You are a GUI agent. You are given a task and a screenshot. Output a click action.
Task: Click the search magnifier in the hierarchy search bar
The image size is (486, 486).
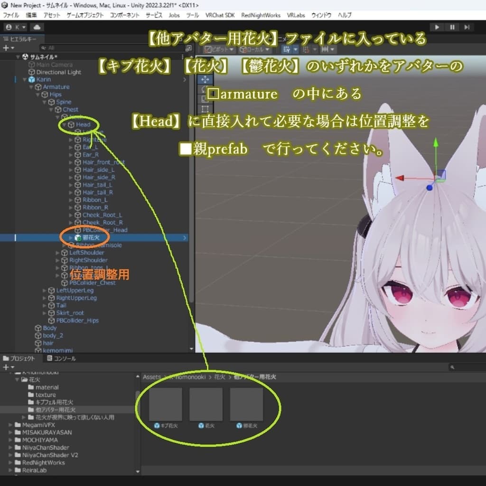point(44,47)
